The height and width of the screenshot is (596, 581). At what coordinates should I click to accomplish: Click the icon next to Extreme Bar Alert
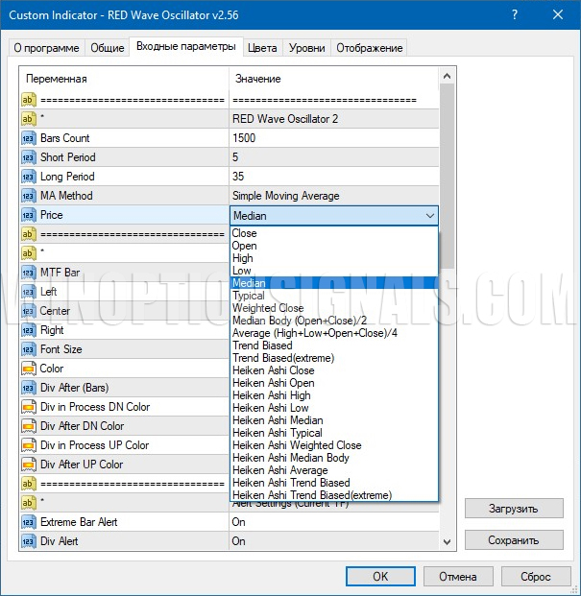(28, 522)
